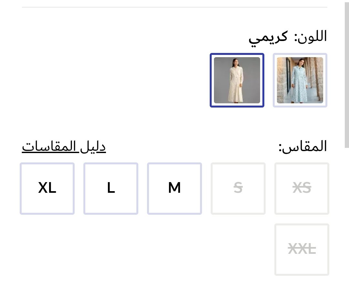
Task: Open the دليل المقاسات size guide link
Action: (x=64, y=147)
